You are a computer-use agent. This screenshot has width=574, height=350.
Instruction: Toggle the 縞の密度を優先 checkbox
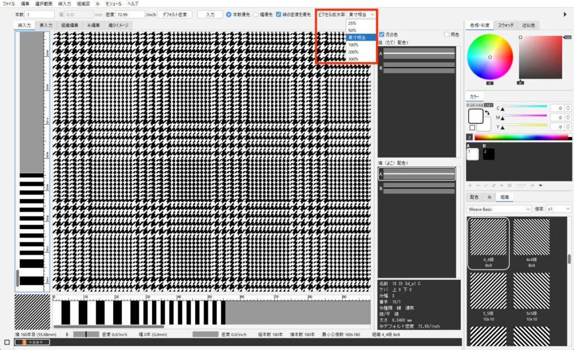[279, 15]
